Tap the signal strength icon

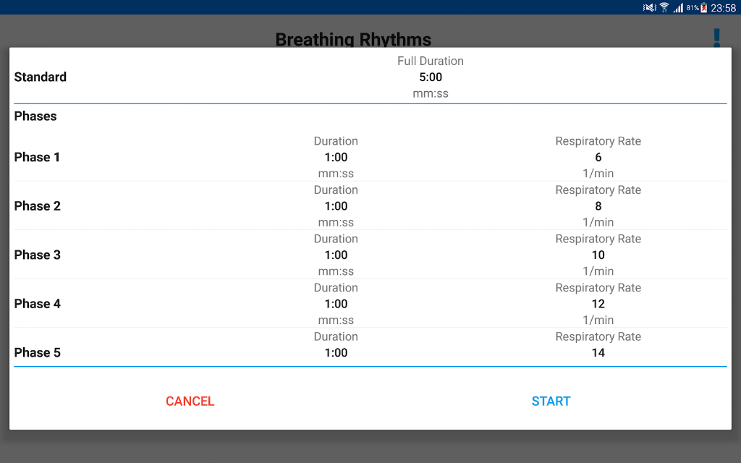point(679,7)
